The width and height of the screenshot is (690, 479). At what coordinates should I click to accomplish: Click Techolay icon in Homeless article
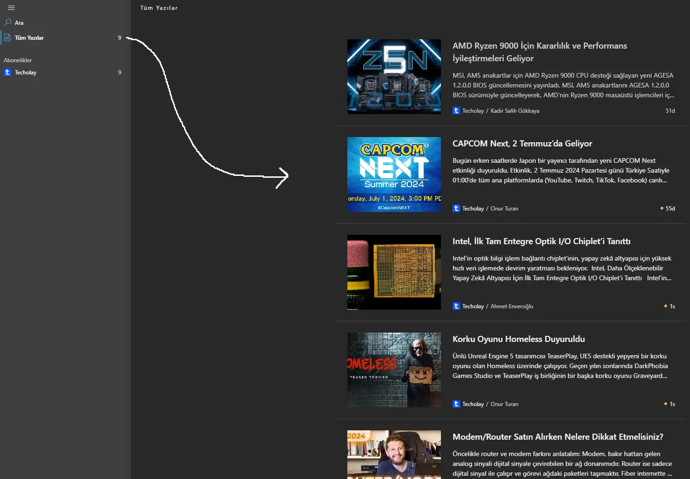(456, 404)
